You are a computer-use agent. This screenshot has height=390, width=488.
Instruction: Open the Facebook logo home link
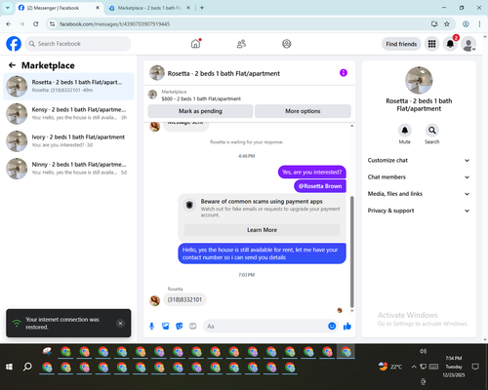click(x=14, y=44)
